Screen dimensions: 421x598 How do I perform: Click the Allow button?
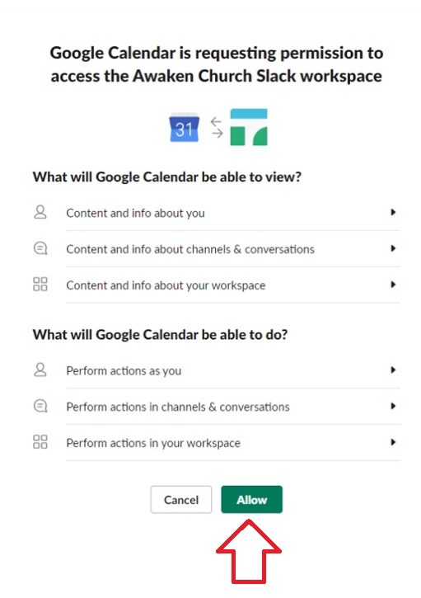[251, 500]
